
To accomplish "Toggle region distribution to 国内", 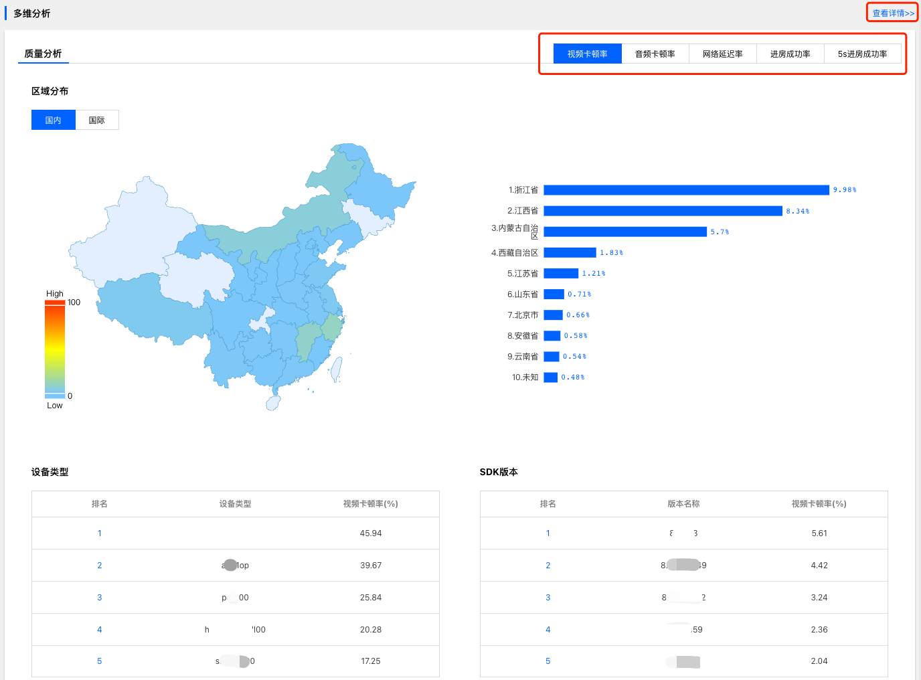I will (x=53, y=120).
